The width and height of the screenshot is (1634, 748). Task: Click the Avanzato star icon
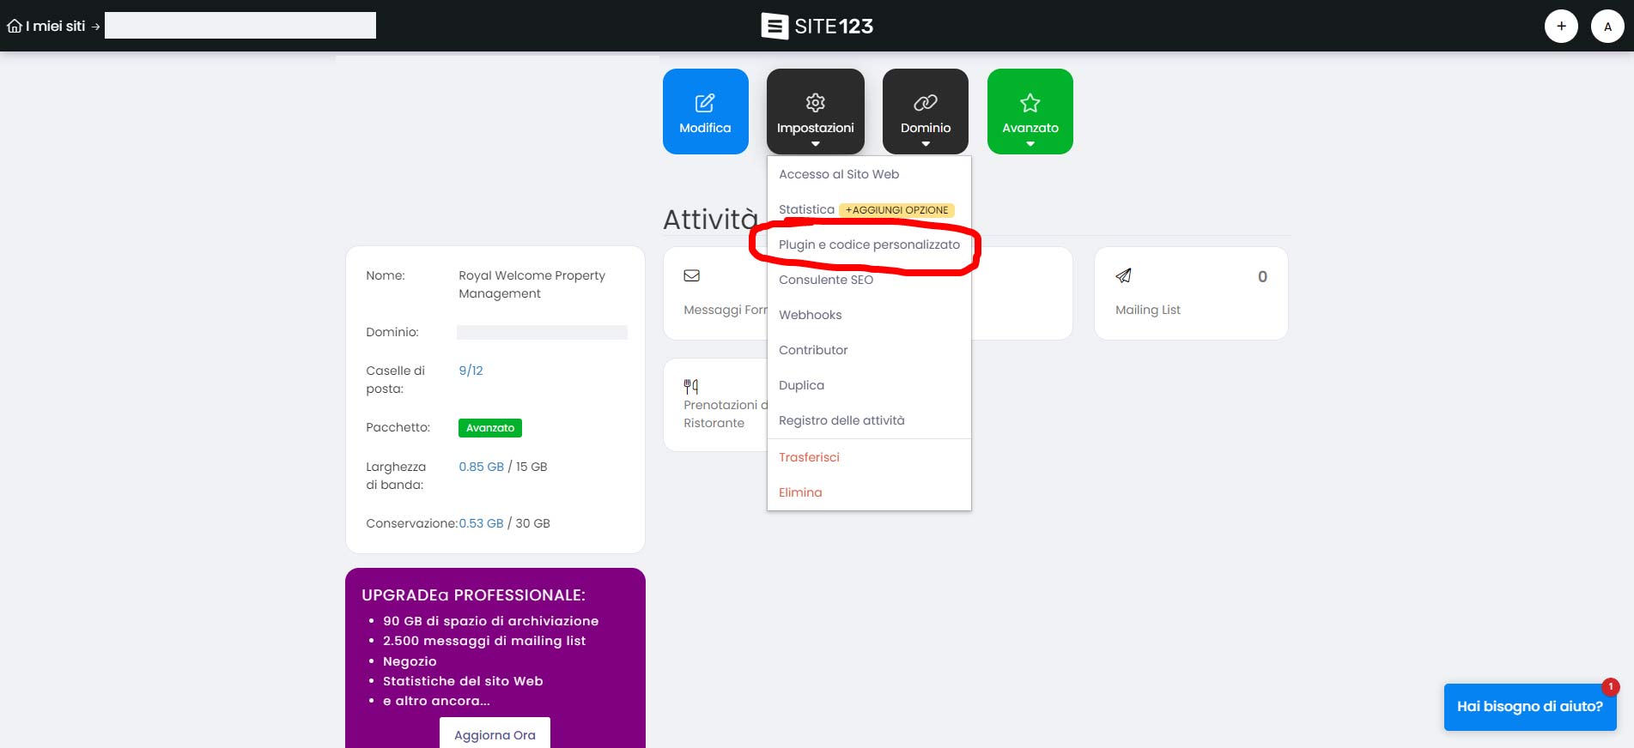click(x=1030, y=103)
